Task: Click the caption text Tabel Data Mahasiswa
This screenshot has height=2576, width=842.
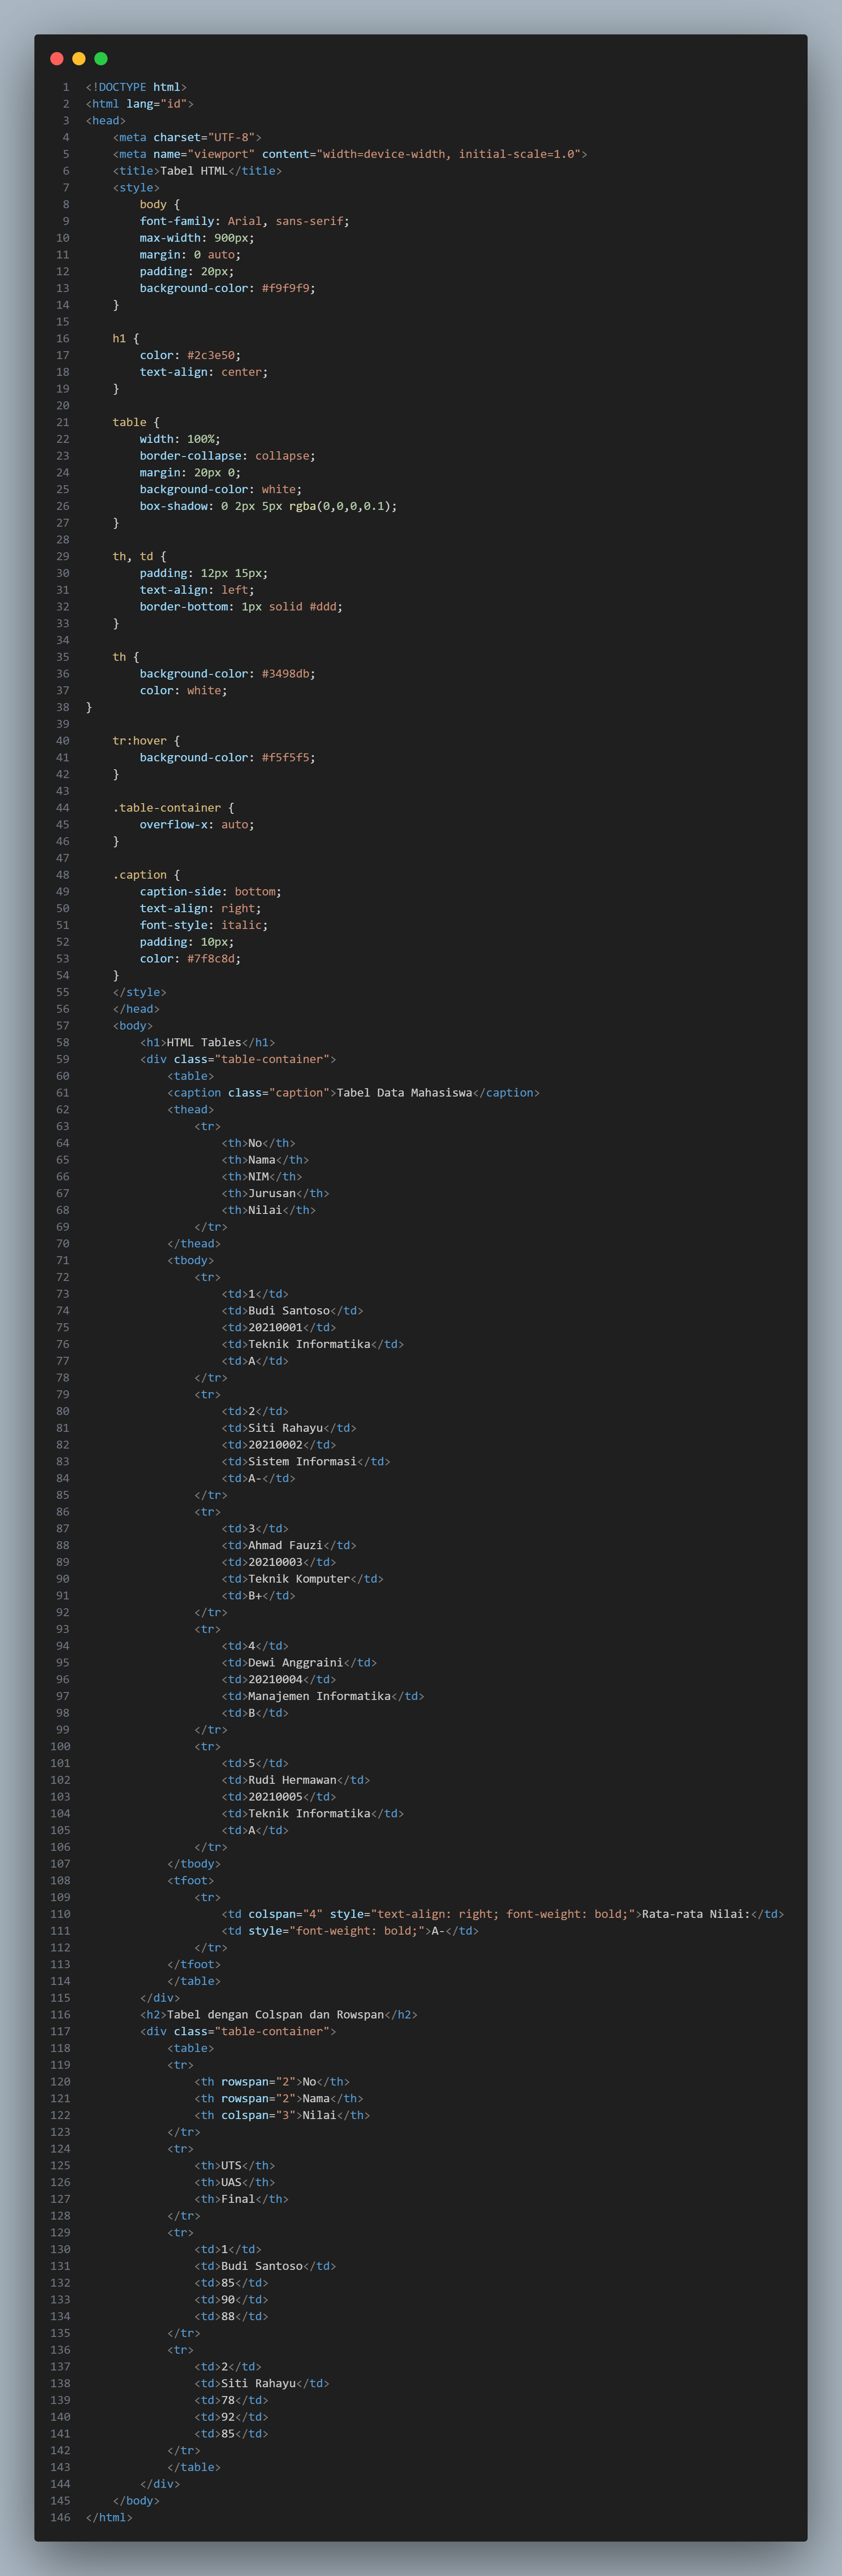Action: [404, 1093]
